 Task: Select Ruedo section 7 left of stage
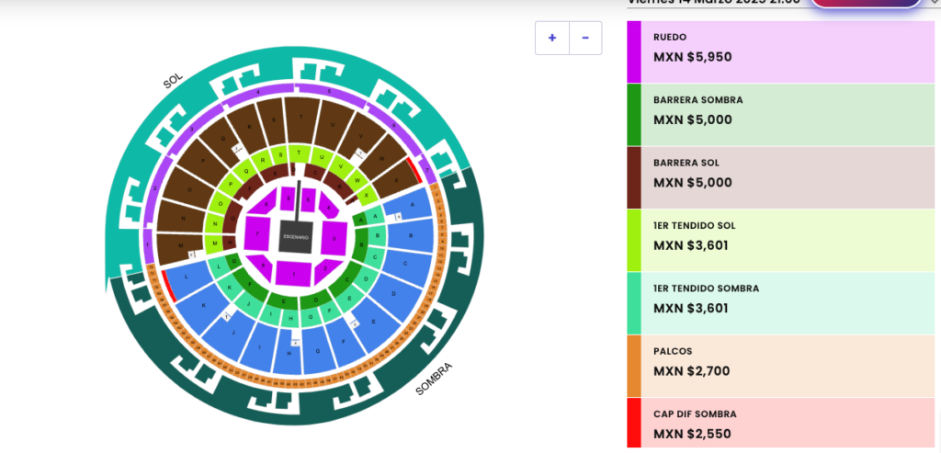(x=258, y=234)
